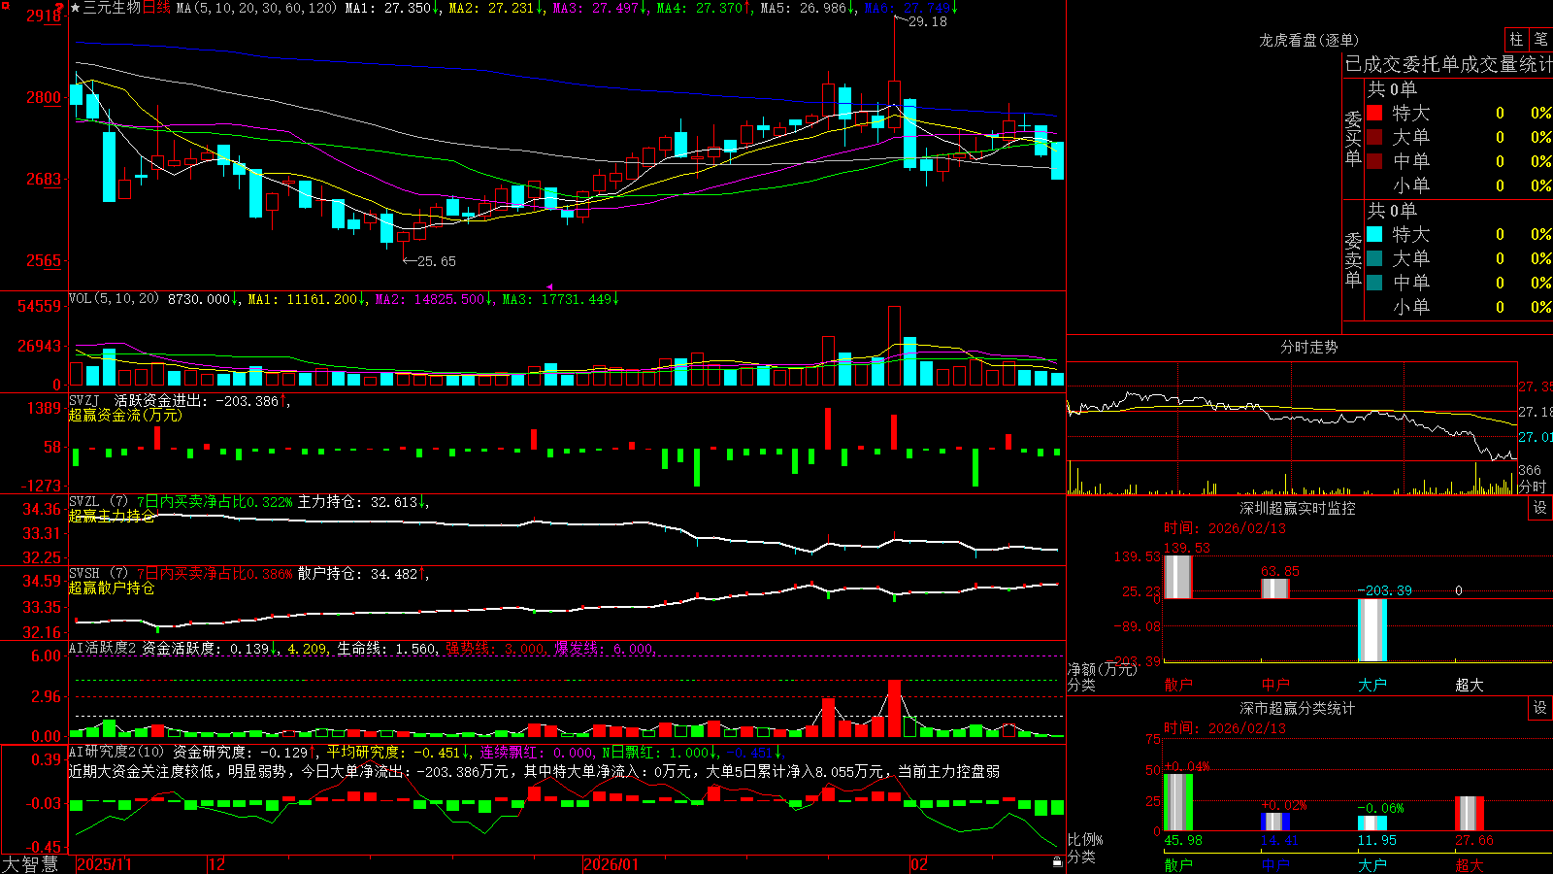Click the lock icon at bottom of chart
Image resolution: width=1553 pixels, height=874 pixels.
[x=1057, y=861]
